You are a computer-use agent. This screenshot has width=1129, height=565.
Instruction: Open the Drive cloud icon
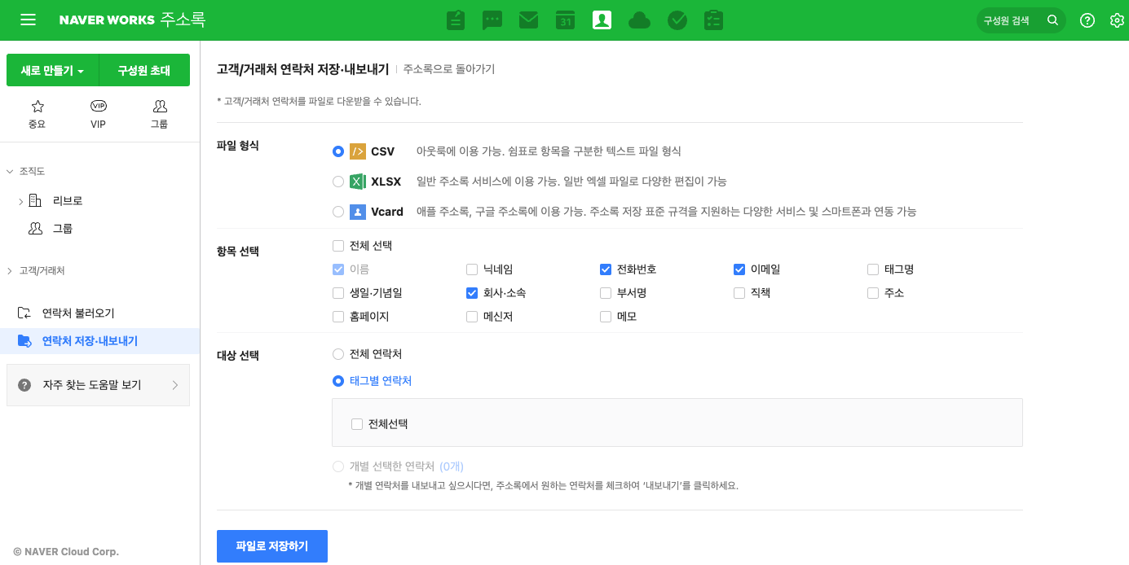click(x=639, y=20)
